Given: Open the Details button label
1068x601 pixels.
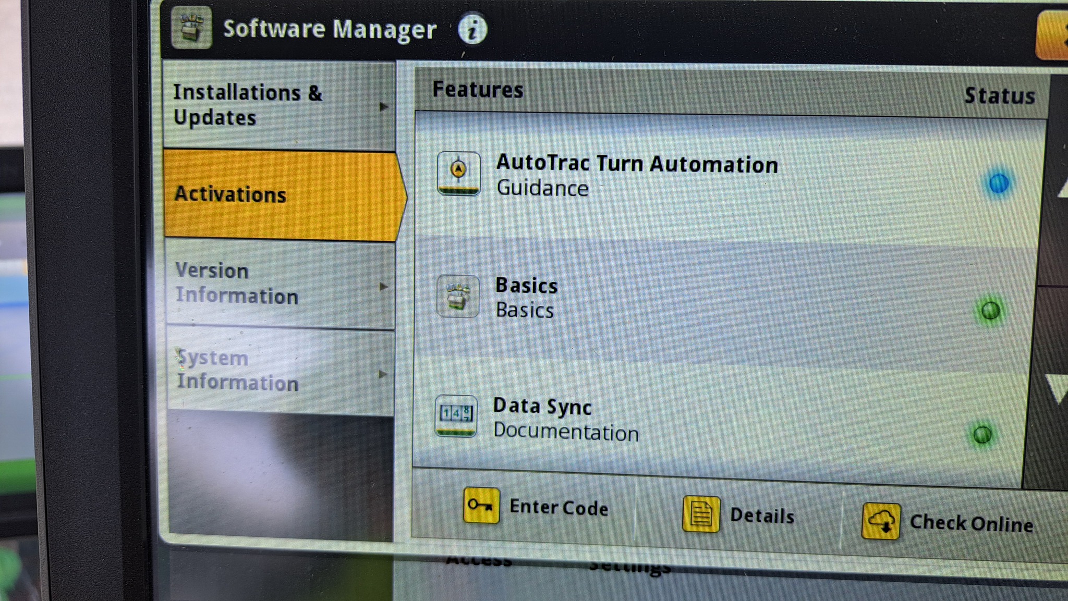Looking at the screenshot, I should point(762,516).
